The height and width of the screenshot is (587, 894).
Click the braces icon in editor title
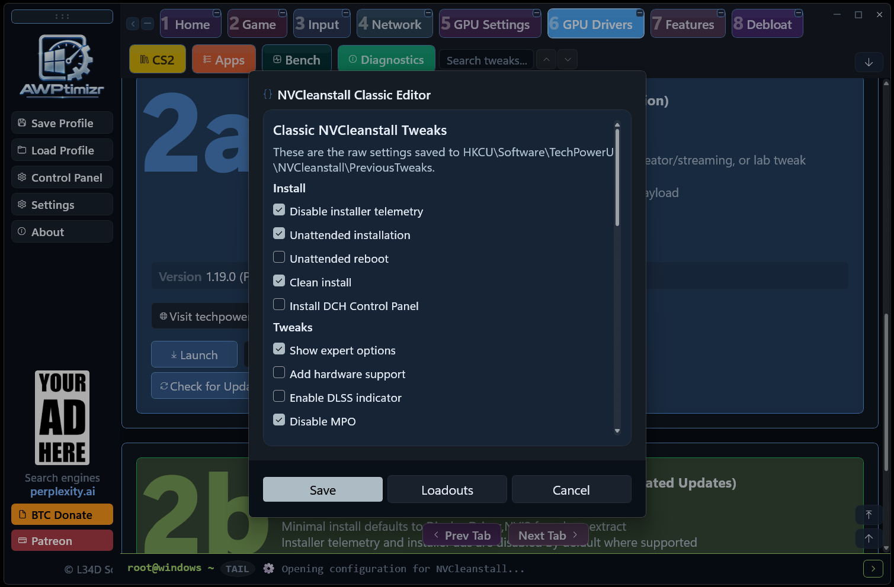point(268,95)
